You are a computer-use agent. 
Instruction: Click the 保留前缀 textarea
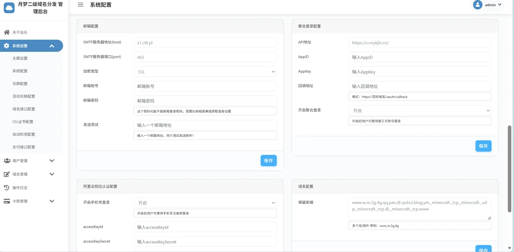(420, 209)
